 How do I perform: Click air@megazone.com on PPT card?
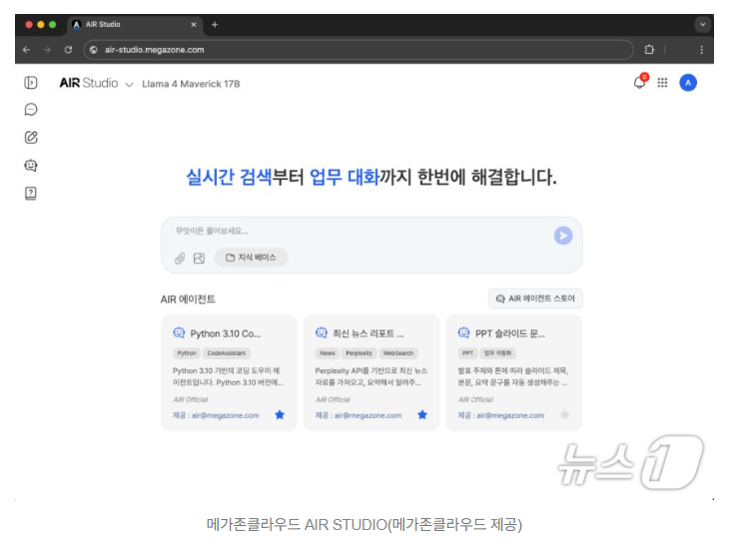click(510, 415)
